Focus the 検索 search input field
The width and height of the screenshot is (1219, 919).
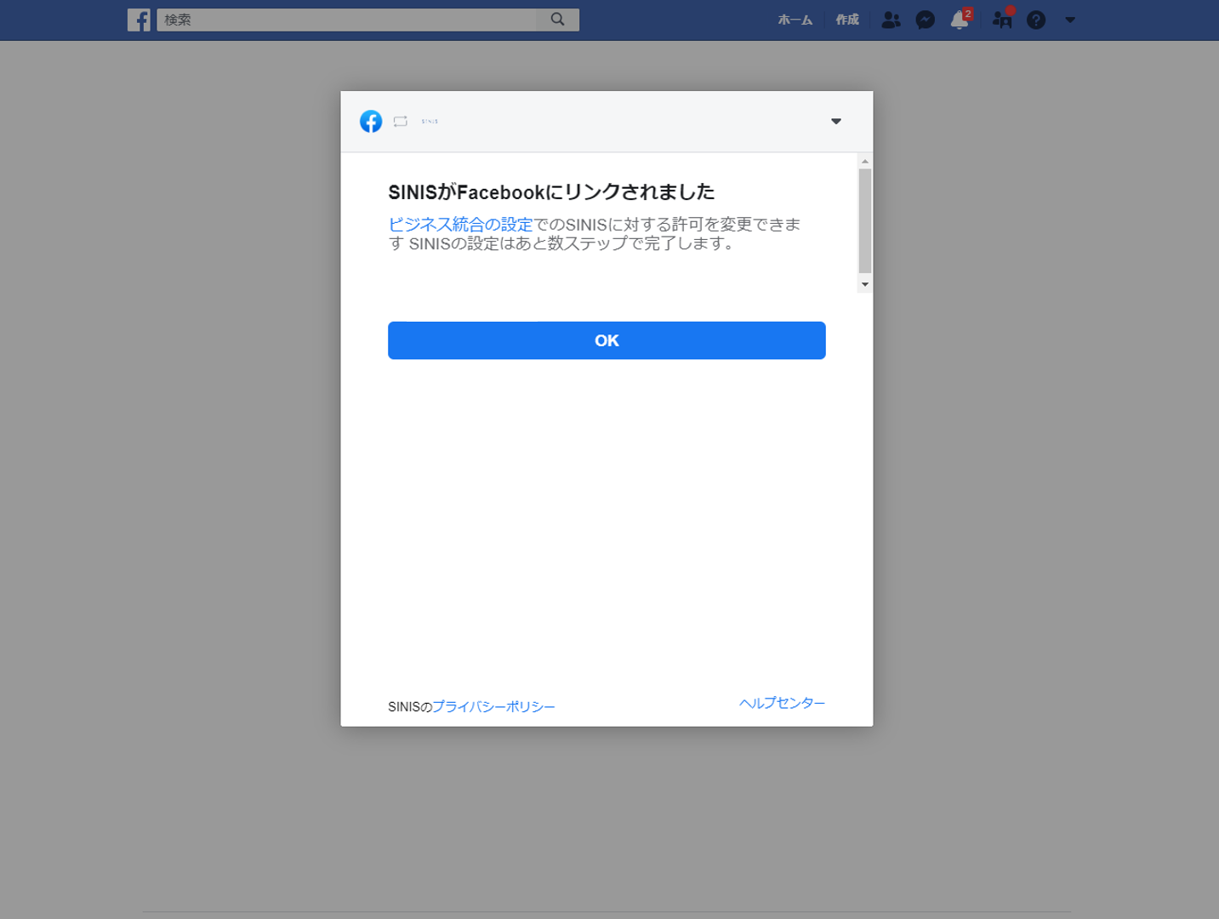(349, 20)
